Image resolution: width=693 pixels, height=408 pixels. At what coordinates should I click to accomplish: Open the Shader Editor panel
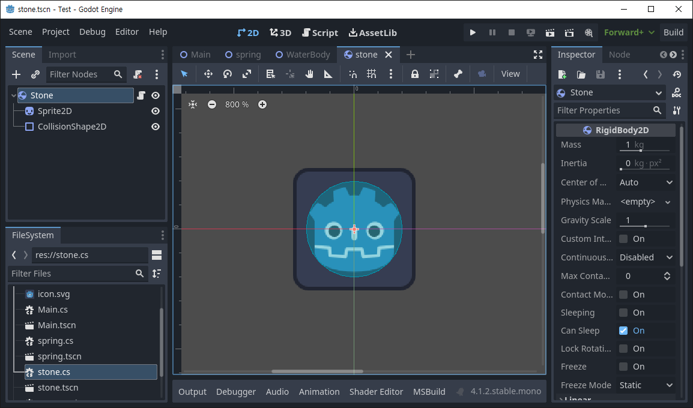coord(376,392)
